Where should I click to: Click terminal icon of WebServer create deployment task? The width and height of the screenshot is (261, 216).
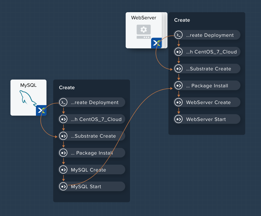tap(179, 35)
